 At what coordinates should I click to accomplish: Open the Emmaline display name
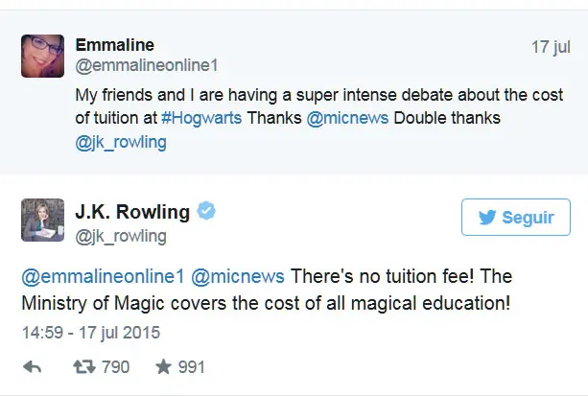(x=115, y=46)
